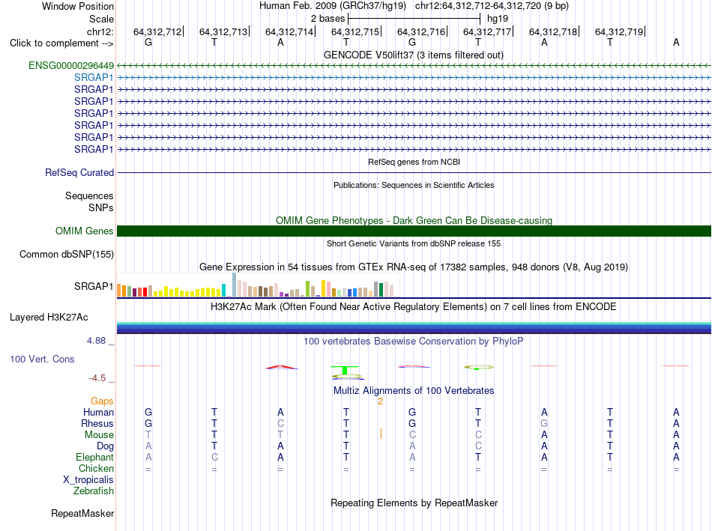The width and height of the screenshot is (712, 531).
Task: Select the Elephant species label
Action: (95, 457)
